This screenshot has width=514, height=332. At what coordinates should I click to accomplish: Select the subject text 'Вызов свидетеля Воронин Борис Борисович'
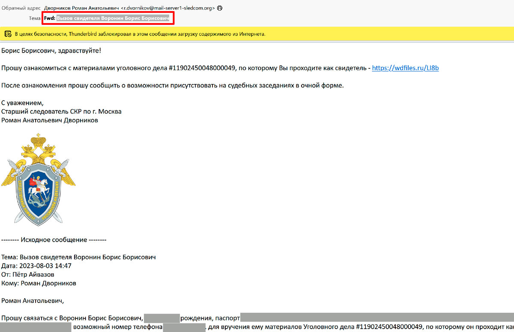[114, 18]
